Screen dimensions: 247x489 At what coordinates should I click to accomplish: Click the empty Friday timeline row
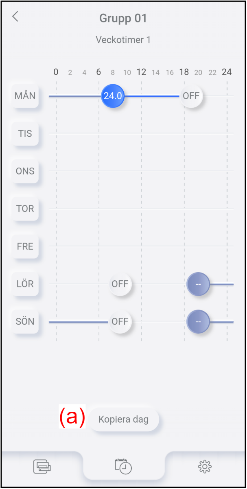click(x=141, y=247)
